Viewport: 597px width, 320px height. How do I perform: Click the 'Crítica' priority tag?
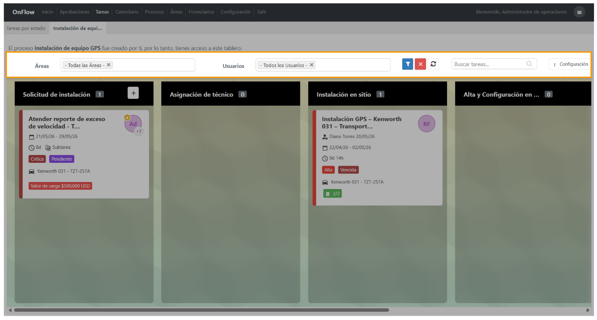point(37,159)
